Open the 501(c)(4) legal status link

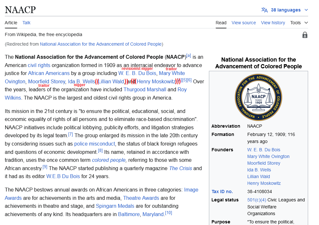(257, 200)
